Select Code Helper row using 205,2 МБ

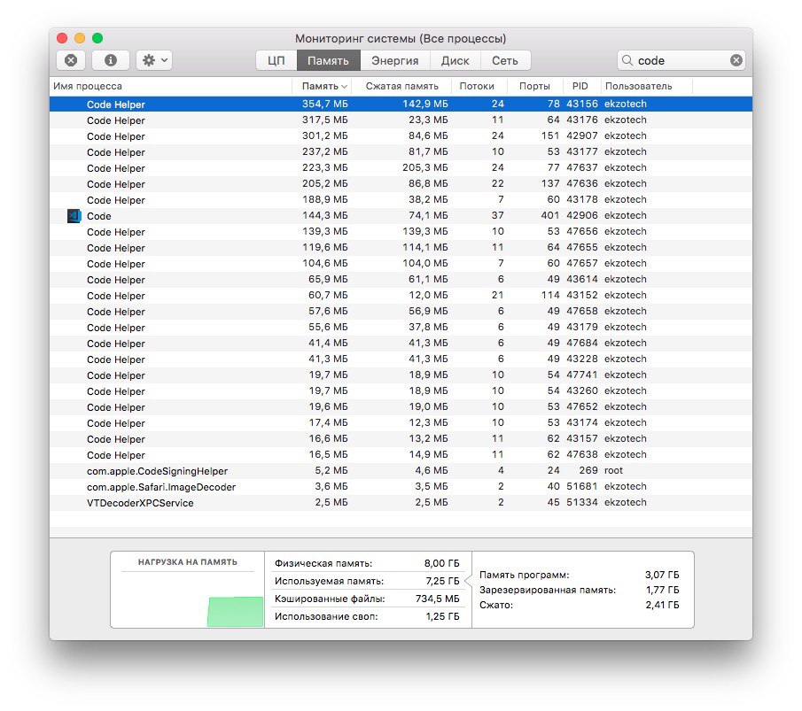click(401, 183)
